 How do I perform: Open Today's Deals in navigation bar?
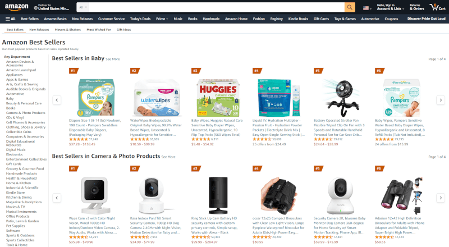click(x=140, y=19)
